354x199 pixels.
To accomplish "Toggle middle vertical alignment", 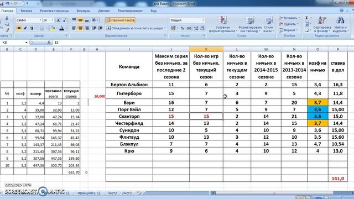I will click(80, 20).
